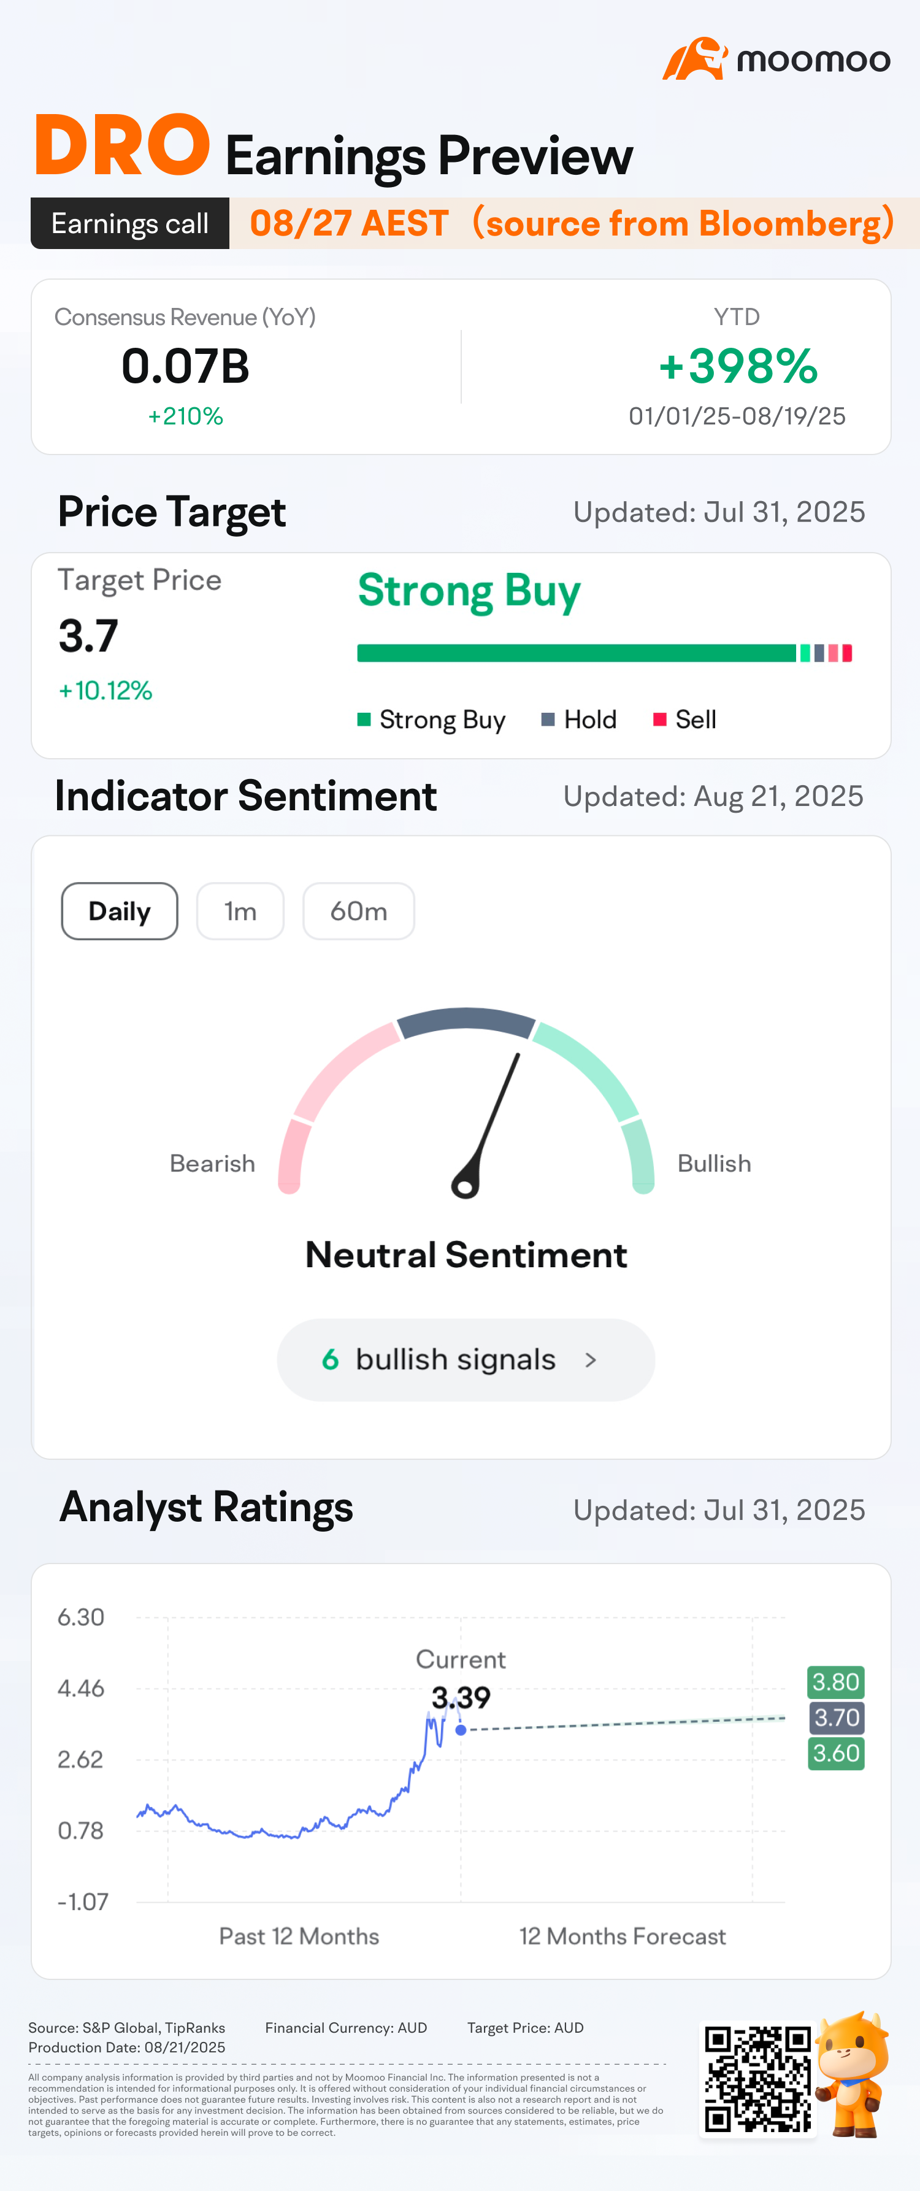
Task: Switch to the 60m timeframe tab
Action: pos(358,911)
